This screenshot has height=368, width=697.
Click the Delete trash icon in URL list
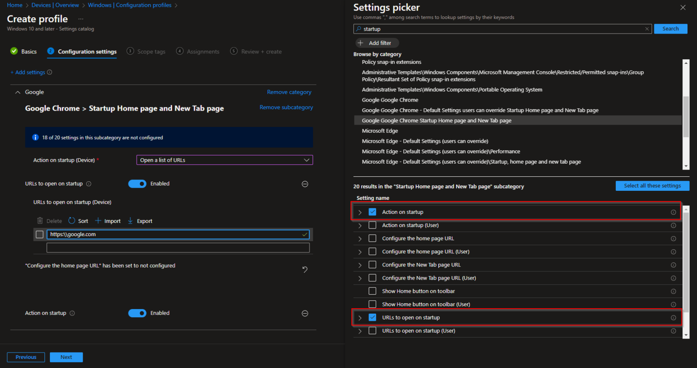(x=40, y=221)
